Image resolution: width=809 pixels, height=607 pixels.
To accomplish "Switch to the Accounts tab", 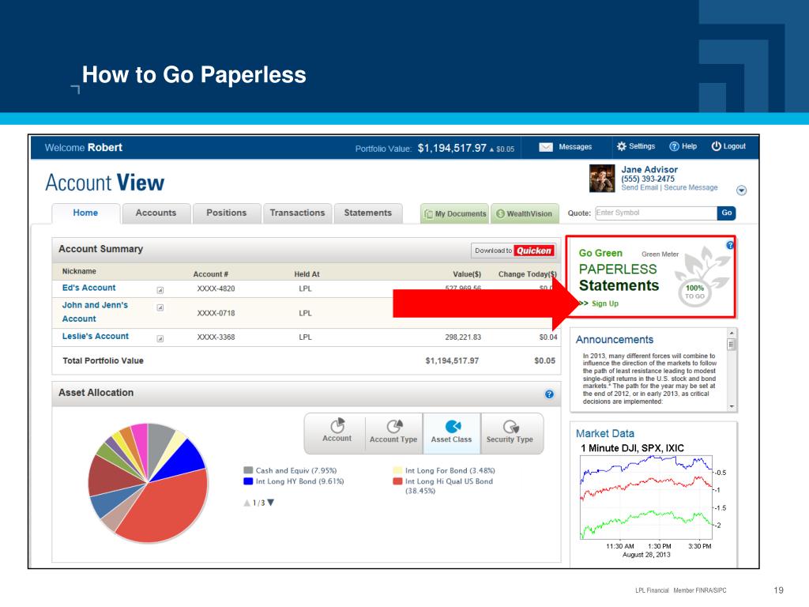I will point(156,213).
